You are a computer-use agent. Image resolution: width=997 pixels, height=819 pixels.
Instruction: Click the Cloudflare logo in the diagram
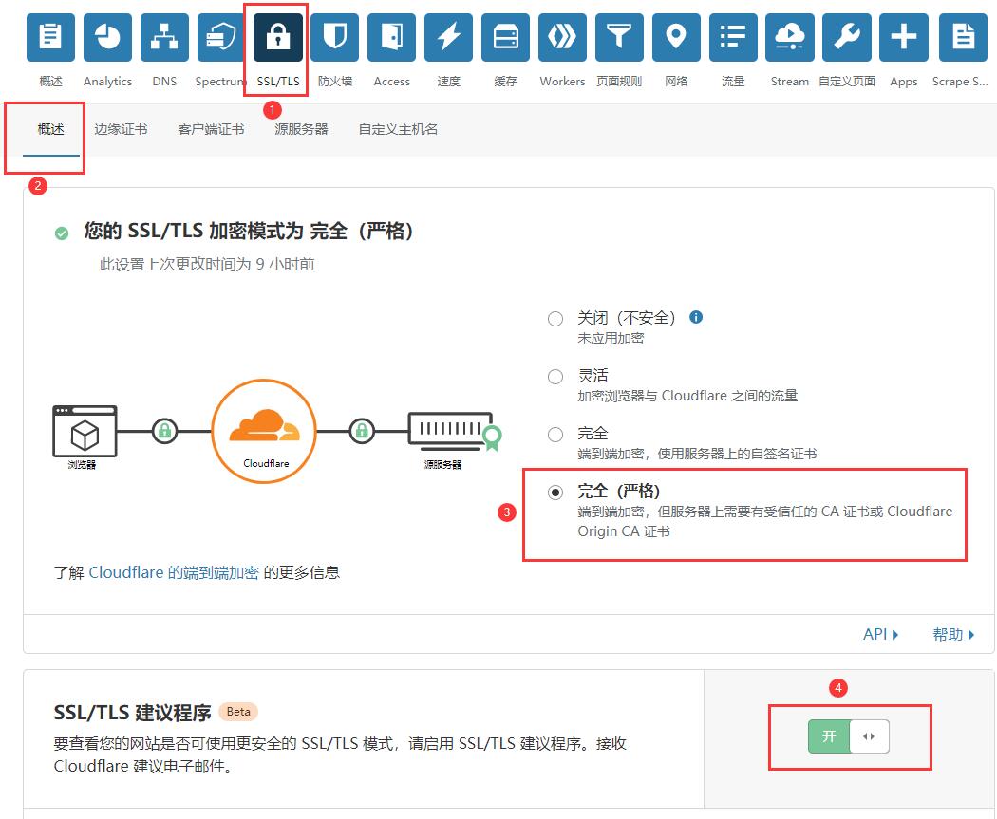point(264,432)
